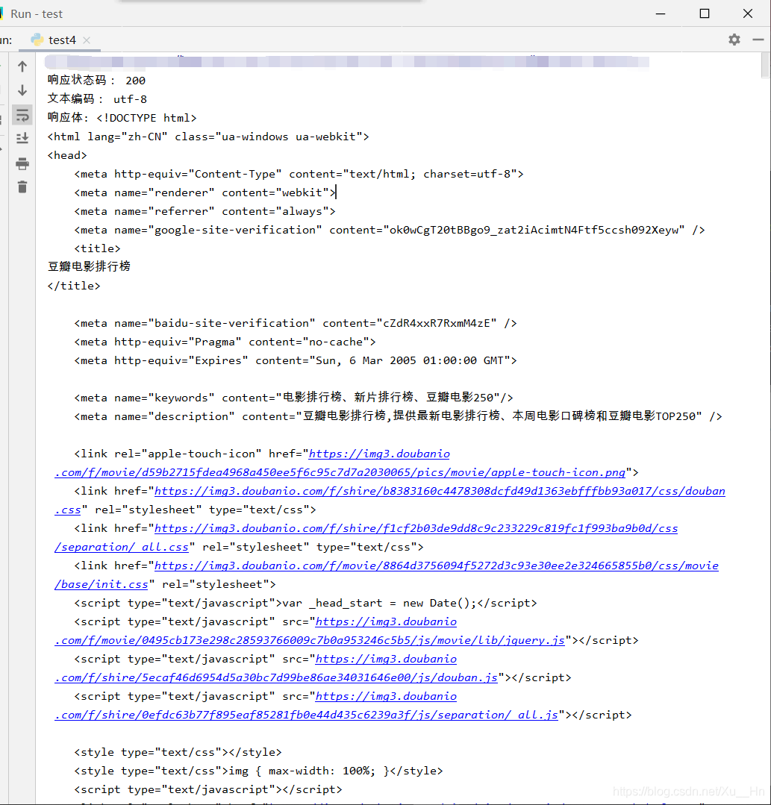Click the baidu-site-verification meta line
Viewport: 771px width, 805px height.
coord(296,324)
